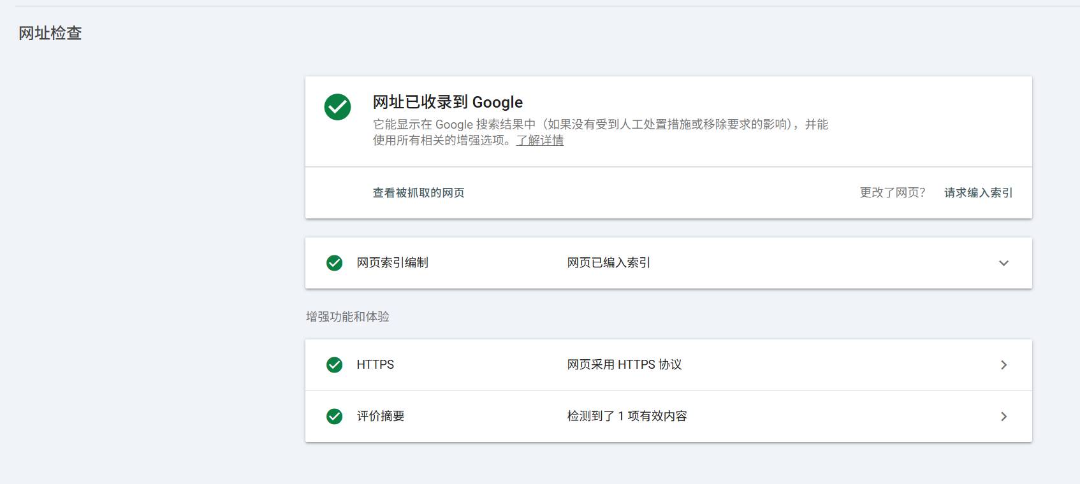Click the green check icon beside HTTPS
1080x484 pixels.
[x=334, y=365]
